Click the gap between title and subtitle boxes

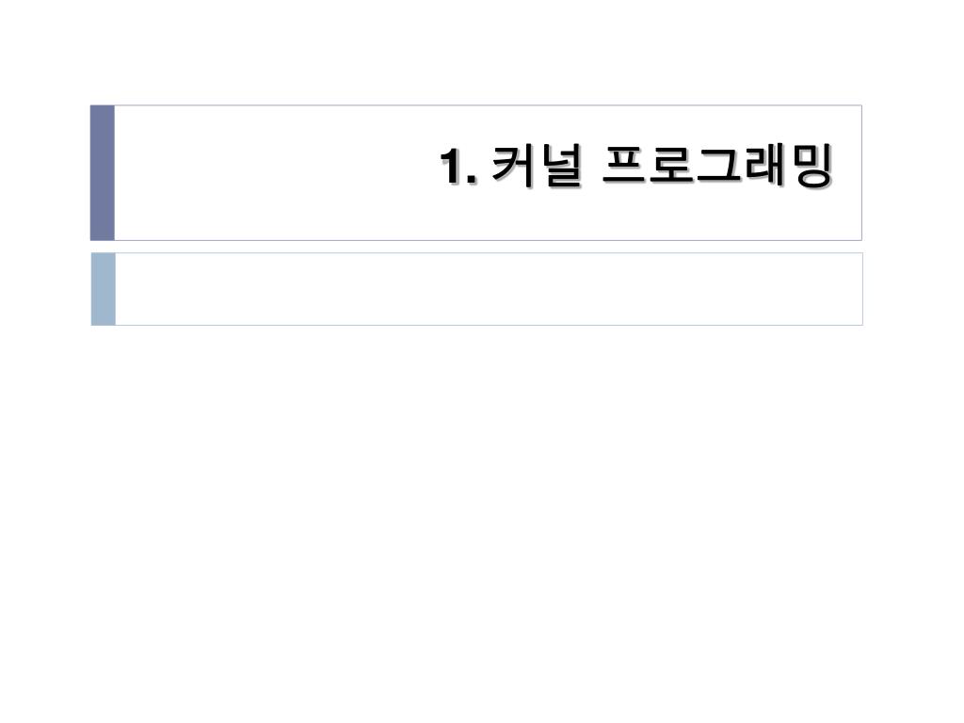(476, 247)
